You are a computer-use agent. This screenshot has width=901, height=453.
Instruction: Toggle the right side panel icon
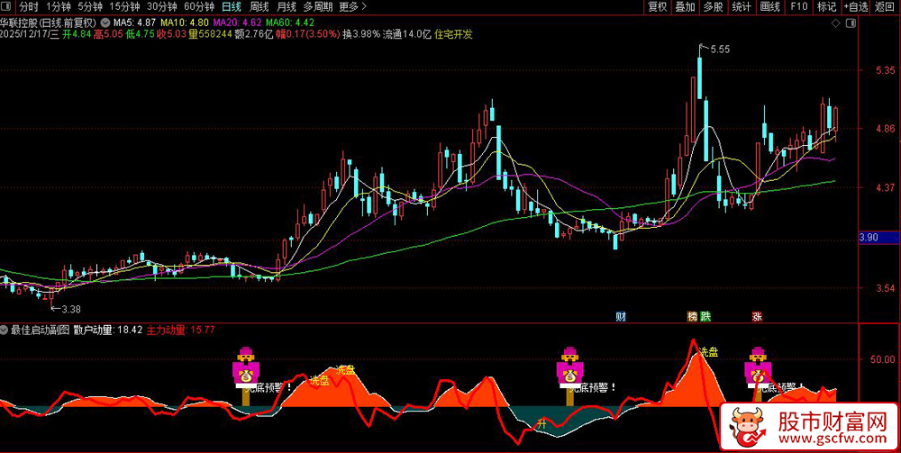pos(851,23)
